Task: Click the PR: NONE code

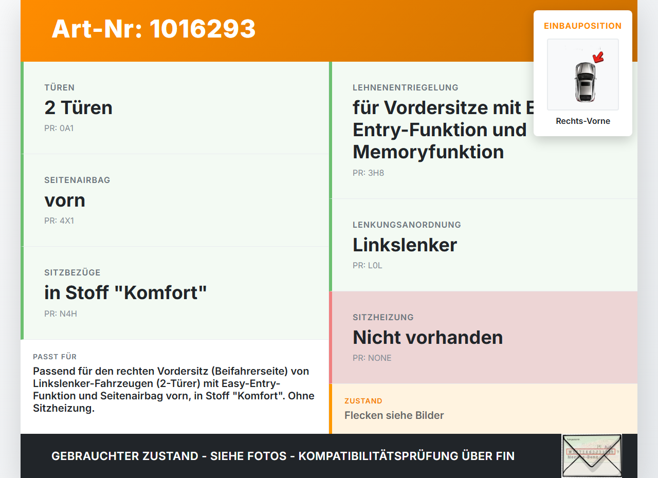Action: (x=372, y=358)
